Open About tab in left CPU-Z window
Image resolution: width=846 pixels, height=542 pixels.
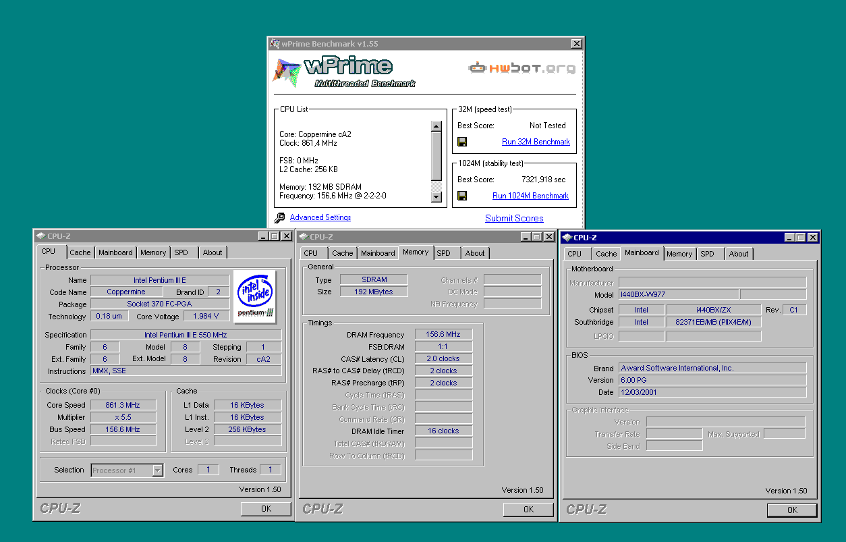tap(213, 252)
